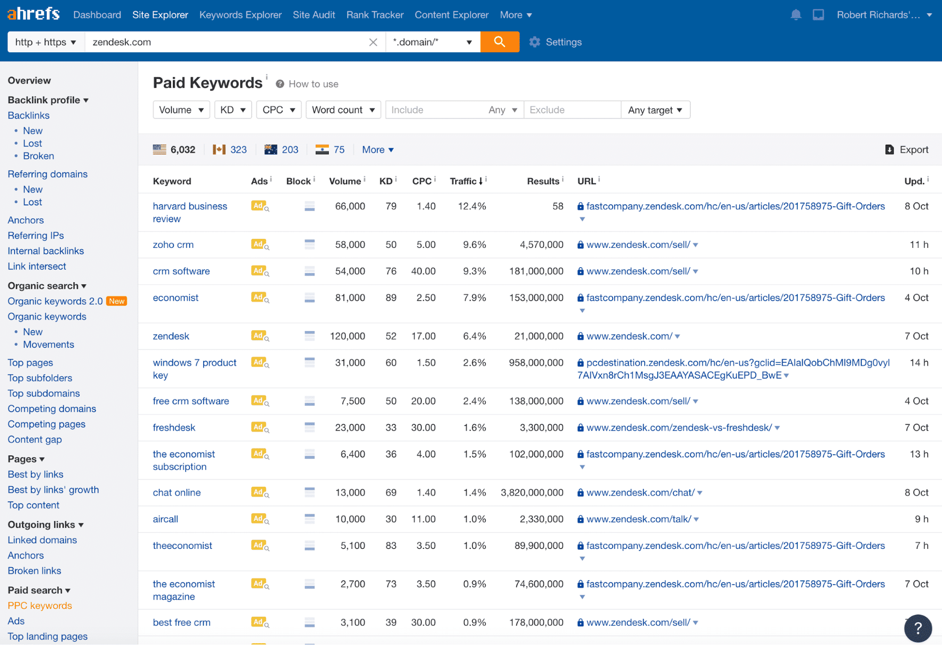Click the Ad badge next to "zendesk"
This screenshot has width=942, height=645.
click(x=258, y=336)
